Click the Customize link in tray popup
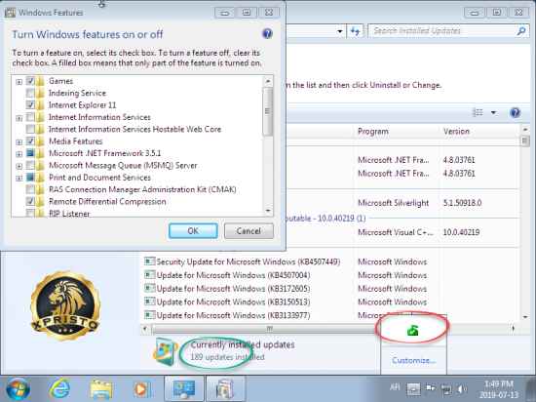536x402 pixels. click(x=413, y=360)
